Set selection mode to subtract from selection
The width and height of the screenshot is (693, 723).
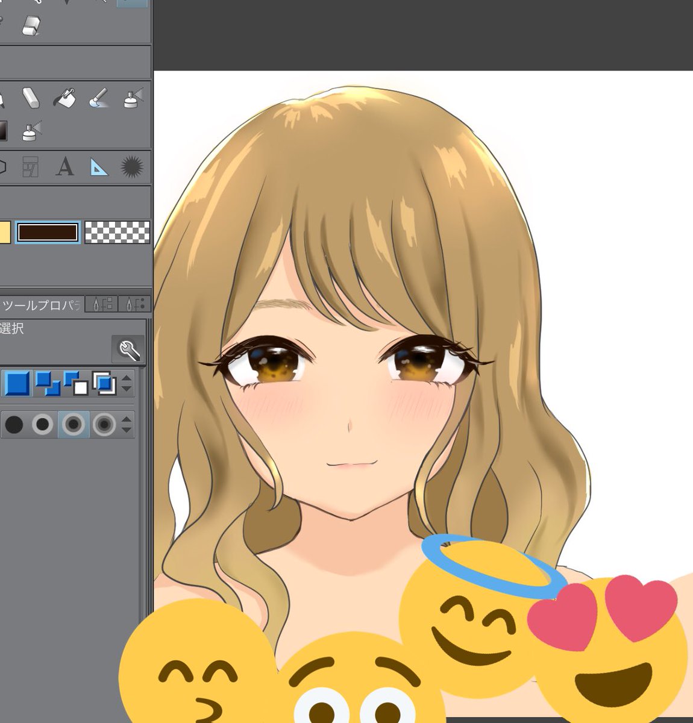click(75, 383)
